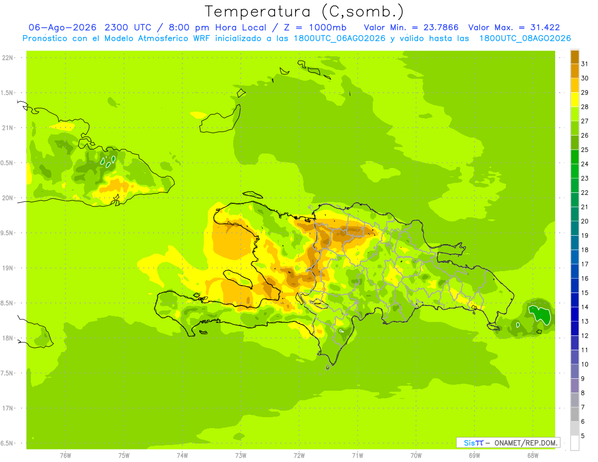Image resolution: width=598 pixels, height=462 pixels.
Task: Click the yellow-green swatch between 27 and 28
Action: (575, 114)
